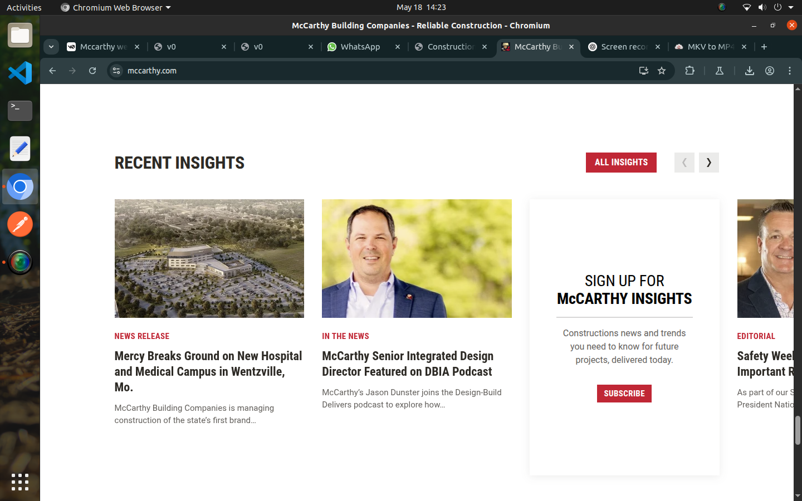Click the Safety Week portrait thumbnail
Viewport: 802px width, 501px height.
click(x=765, y=258)
